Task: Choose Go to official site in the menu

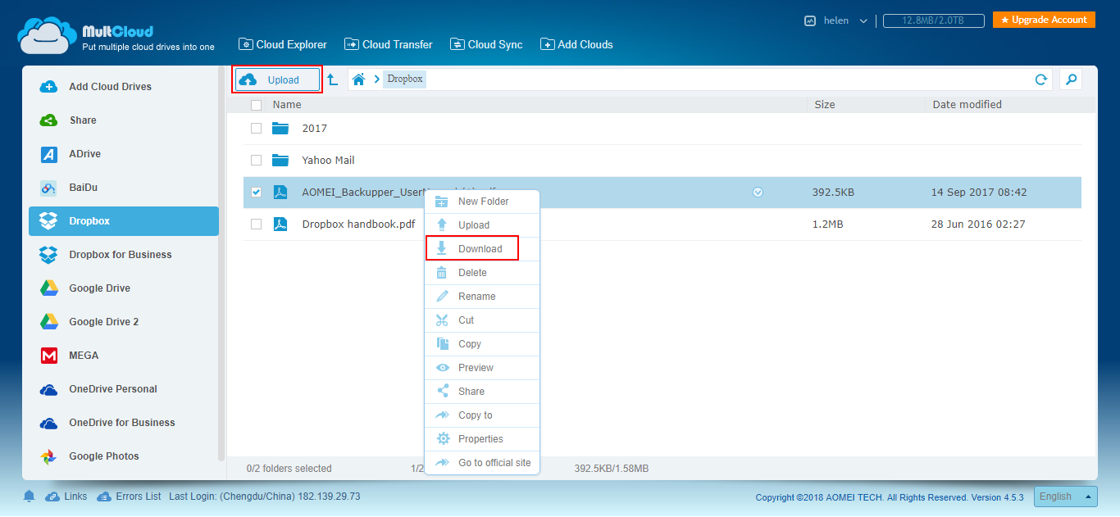Action: click(482, 463)
